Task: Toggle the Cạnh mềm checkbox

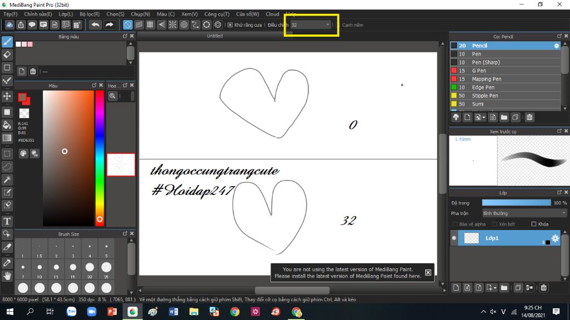Action: click(338, 25)
